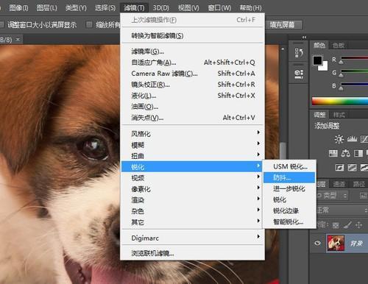Toggle the 缩放所有窗口 checkbox
Image resolution: width=368 pixels, height=284 pixels.
point(89,24)
